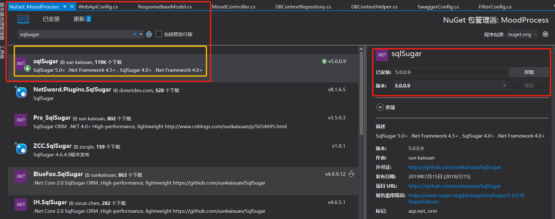This screenshot has width=555, height=219.
Task: Open the ResponseBaseModel.cs tab
Action: click(x=165, y=7)
